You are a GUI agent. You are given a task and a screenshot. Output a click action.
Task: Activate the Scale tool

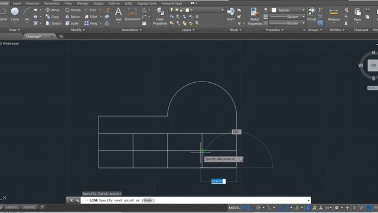pyautogui.click(x=72, y=24)
